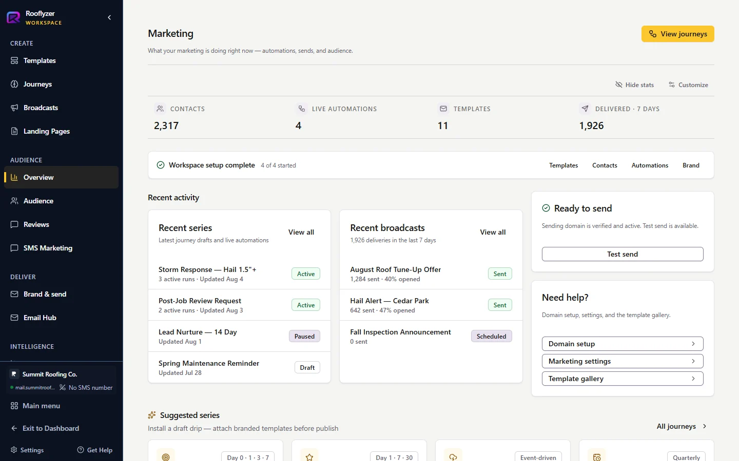The height and width of the screenshot is (461, 739).
Task: Expand the Template gallery help link
Action: (x=623, y=379)
